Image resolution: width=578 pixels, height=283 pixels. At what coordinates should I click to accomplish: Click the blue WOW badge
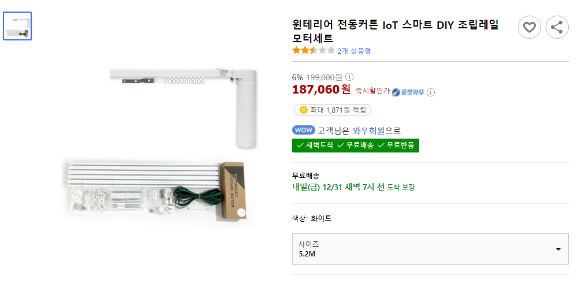(x=304, y=131)
